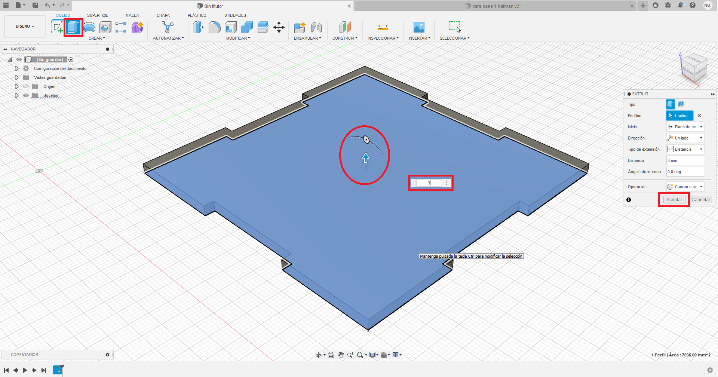Click the Automate tool icon

point(168,27)
